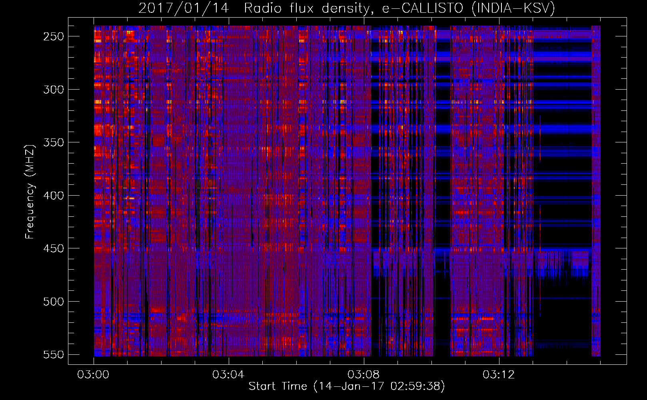
Task: Click the plot title '2017/01/14 Radio flux density, e-CALLISTO (INDIA-KSV)'
Action: (x=347, y=8)
